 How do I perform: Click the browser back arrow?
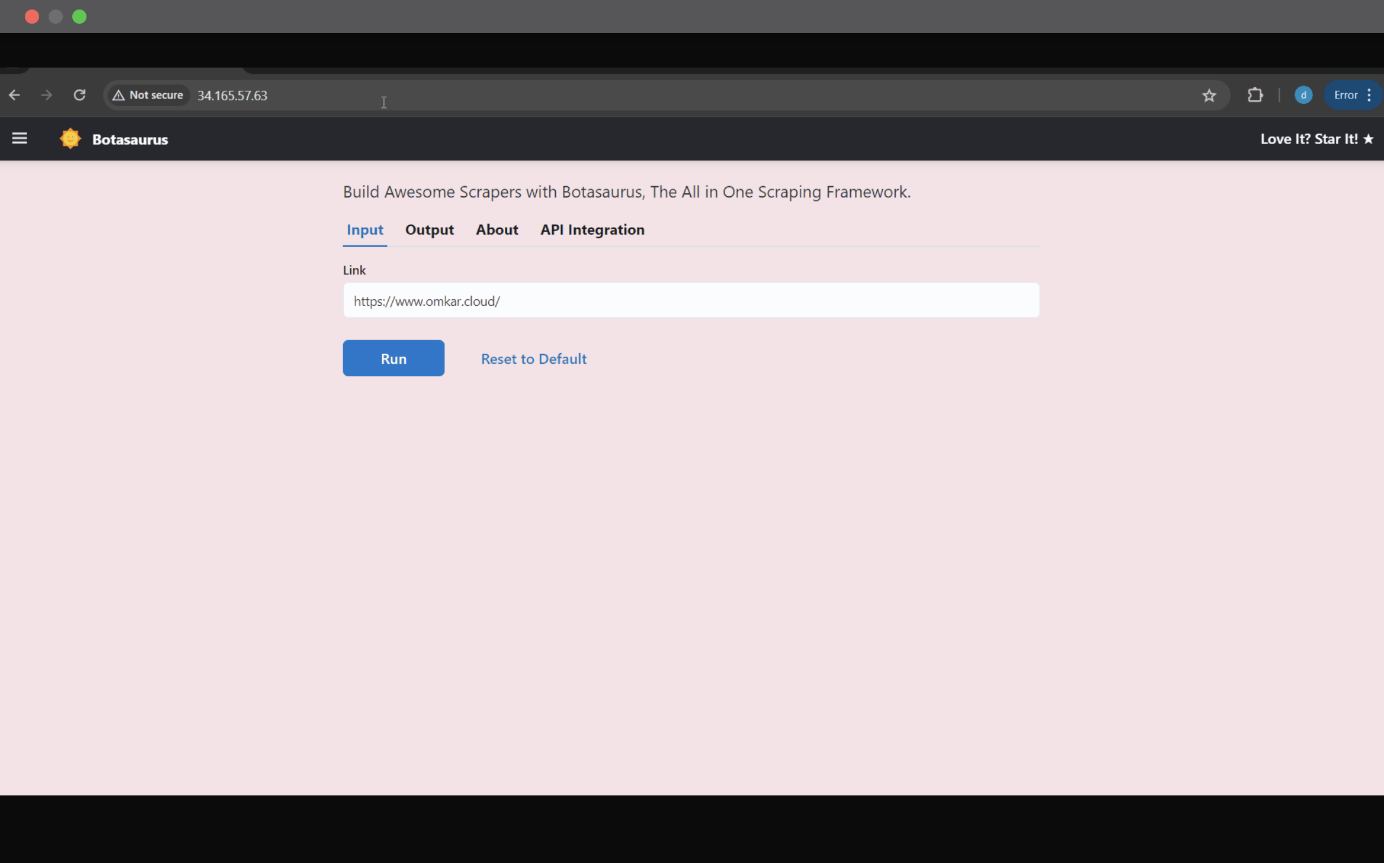click(x=15, y=95)
